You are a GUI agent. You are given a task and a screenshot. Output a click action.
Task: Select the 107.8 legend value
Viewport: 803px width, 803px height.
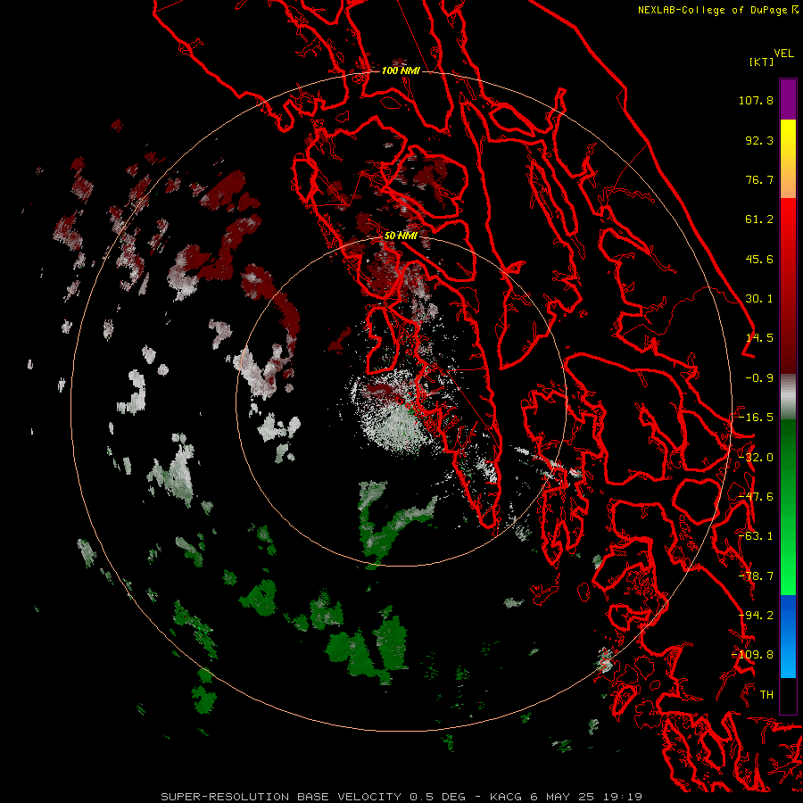756,100
